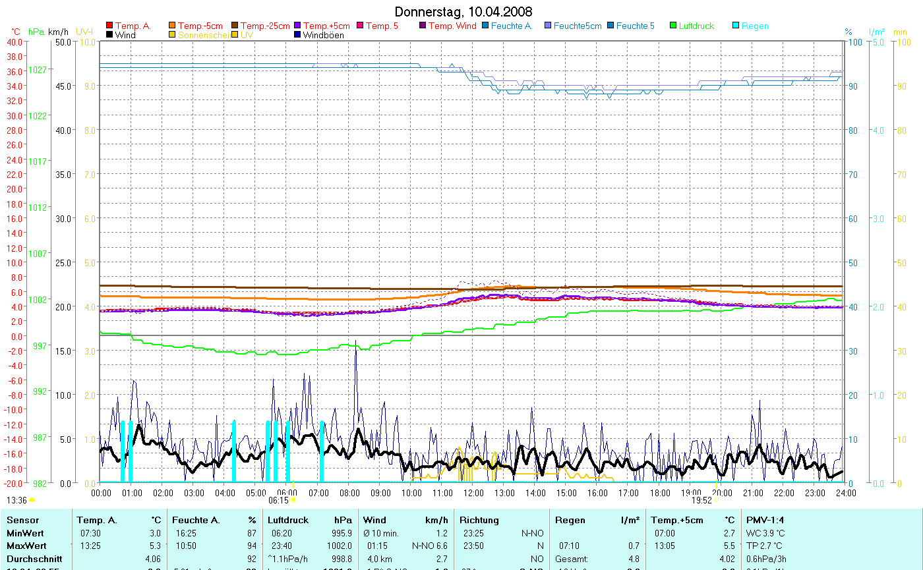Click the Luftdruck column header in table
Screen dimensions: 923x570
point(289,520)
